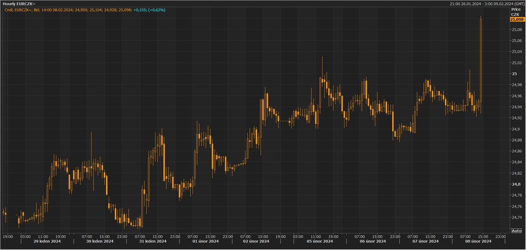Image resolution: width=526 pixels, height=250 pixels.
Task: Click the 'Cndl; EURCZK=; Bid' legend line
Action: (x=23, y=10)
